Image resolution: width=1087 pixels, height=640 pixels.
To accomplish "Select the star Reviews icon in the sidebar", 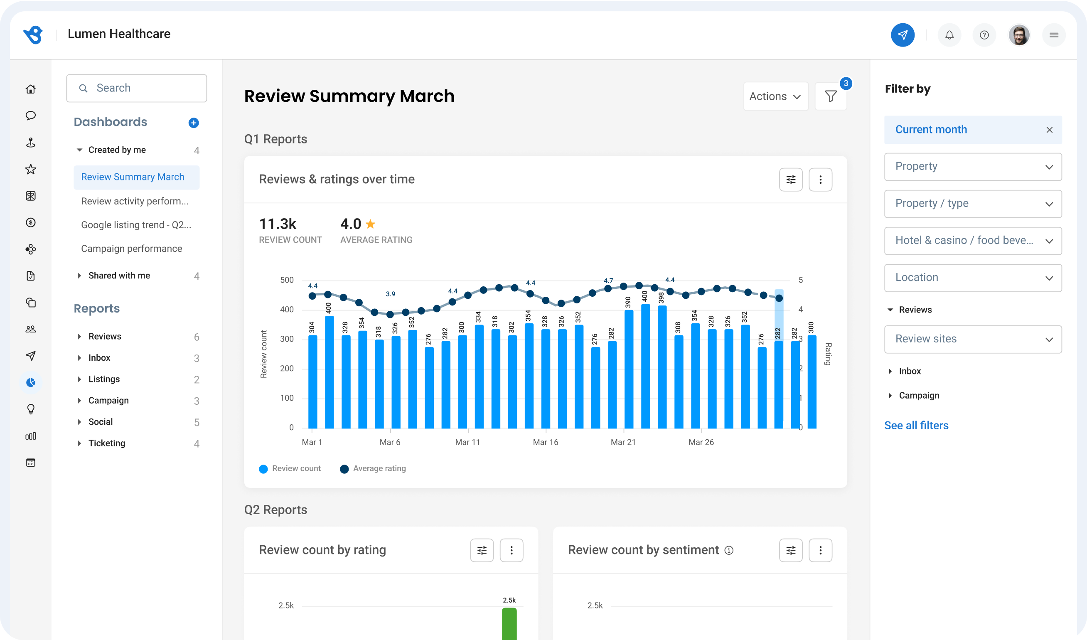I will coord(31,169).
